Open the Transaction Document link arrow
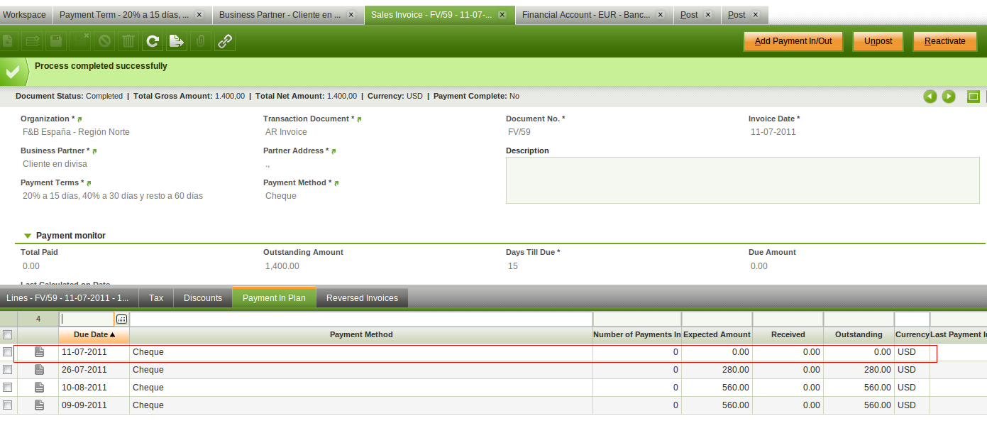The image size is (987, 438). coord(360,119)
